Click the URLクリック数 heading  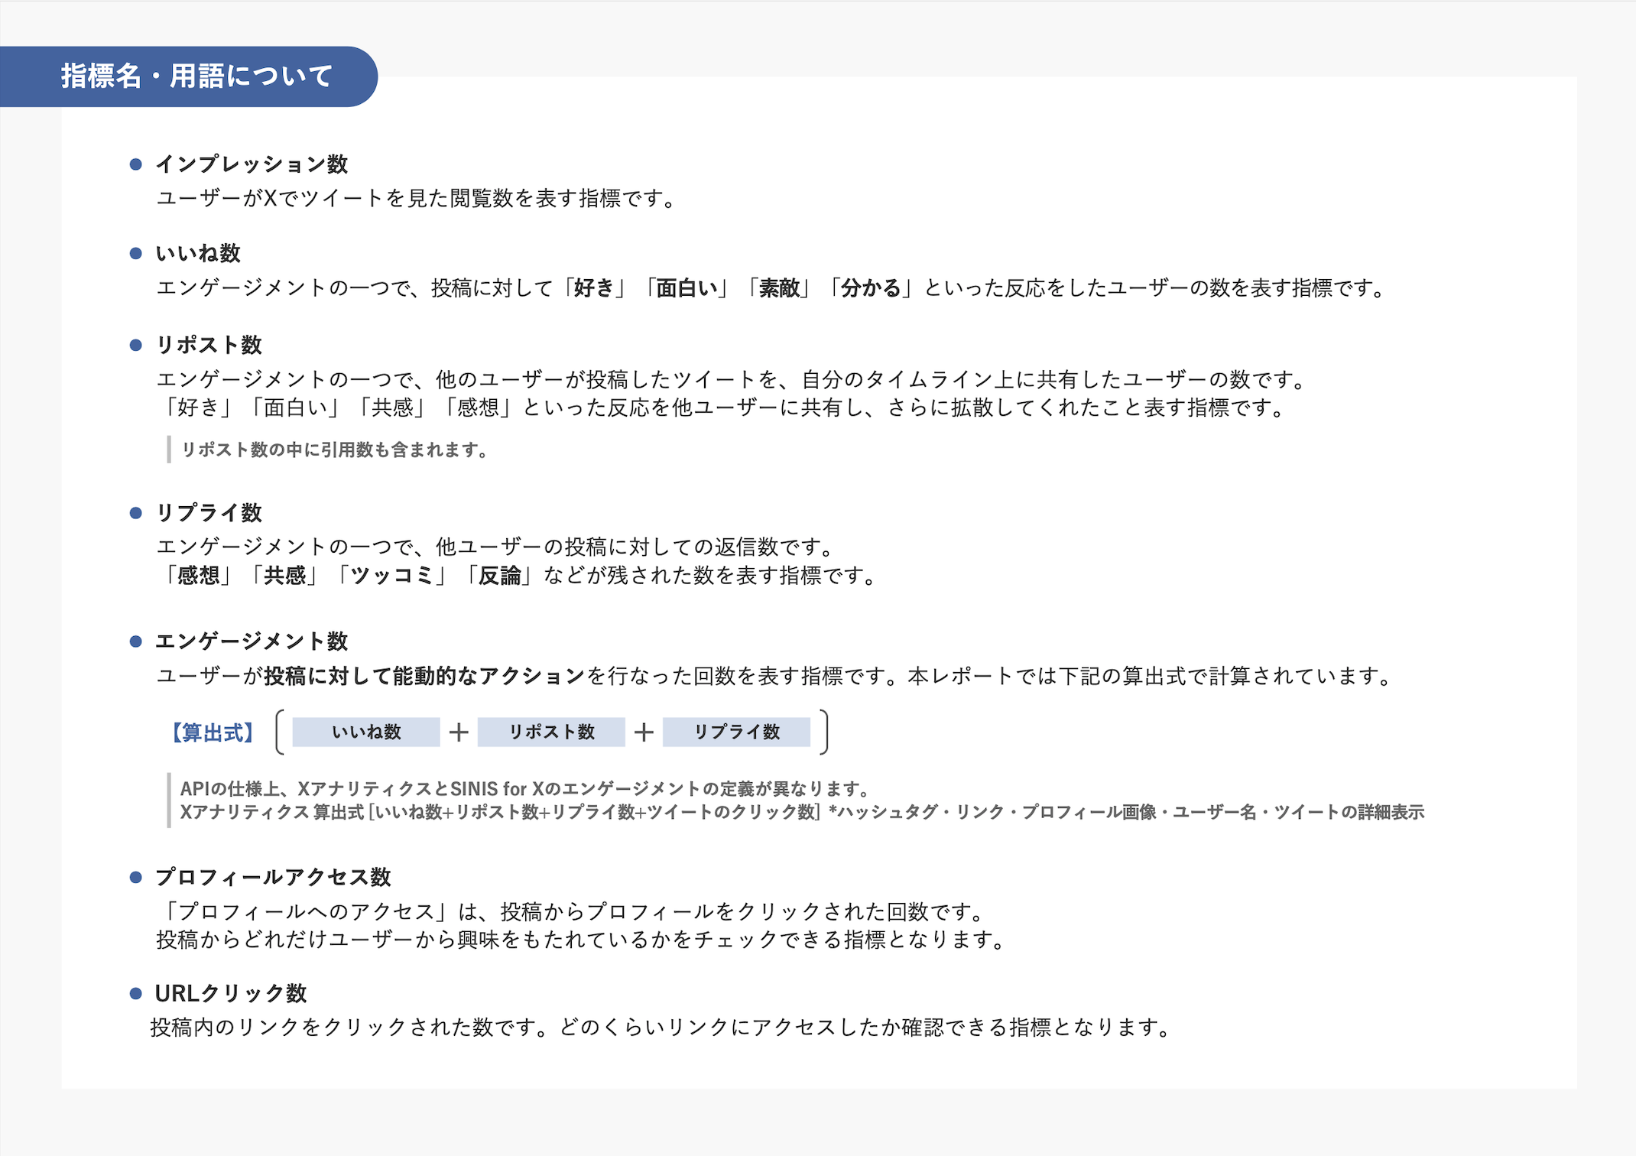(x=230, y=993)
